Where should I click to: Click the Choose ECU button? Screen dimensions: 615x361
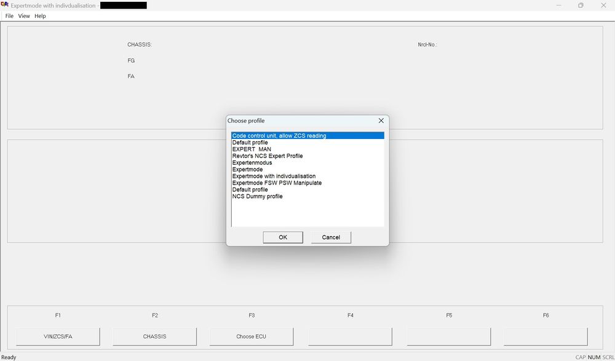pyautogui.click(x=252, y=336)
